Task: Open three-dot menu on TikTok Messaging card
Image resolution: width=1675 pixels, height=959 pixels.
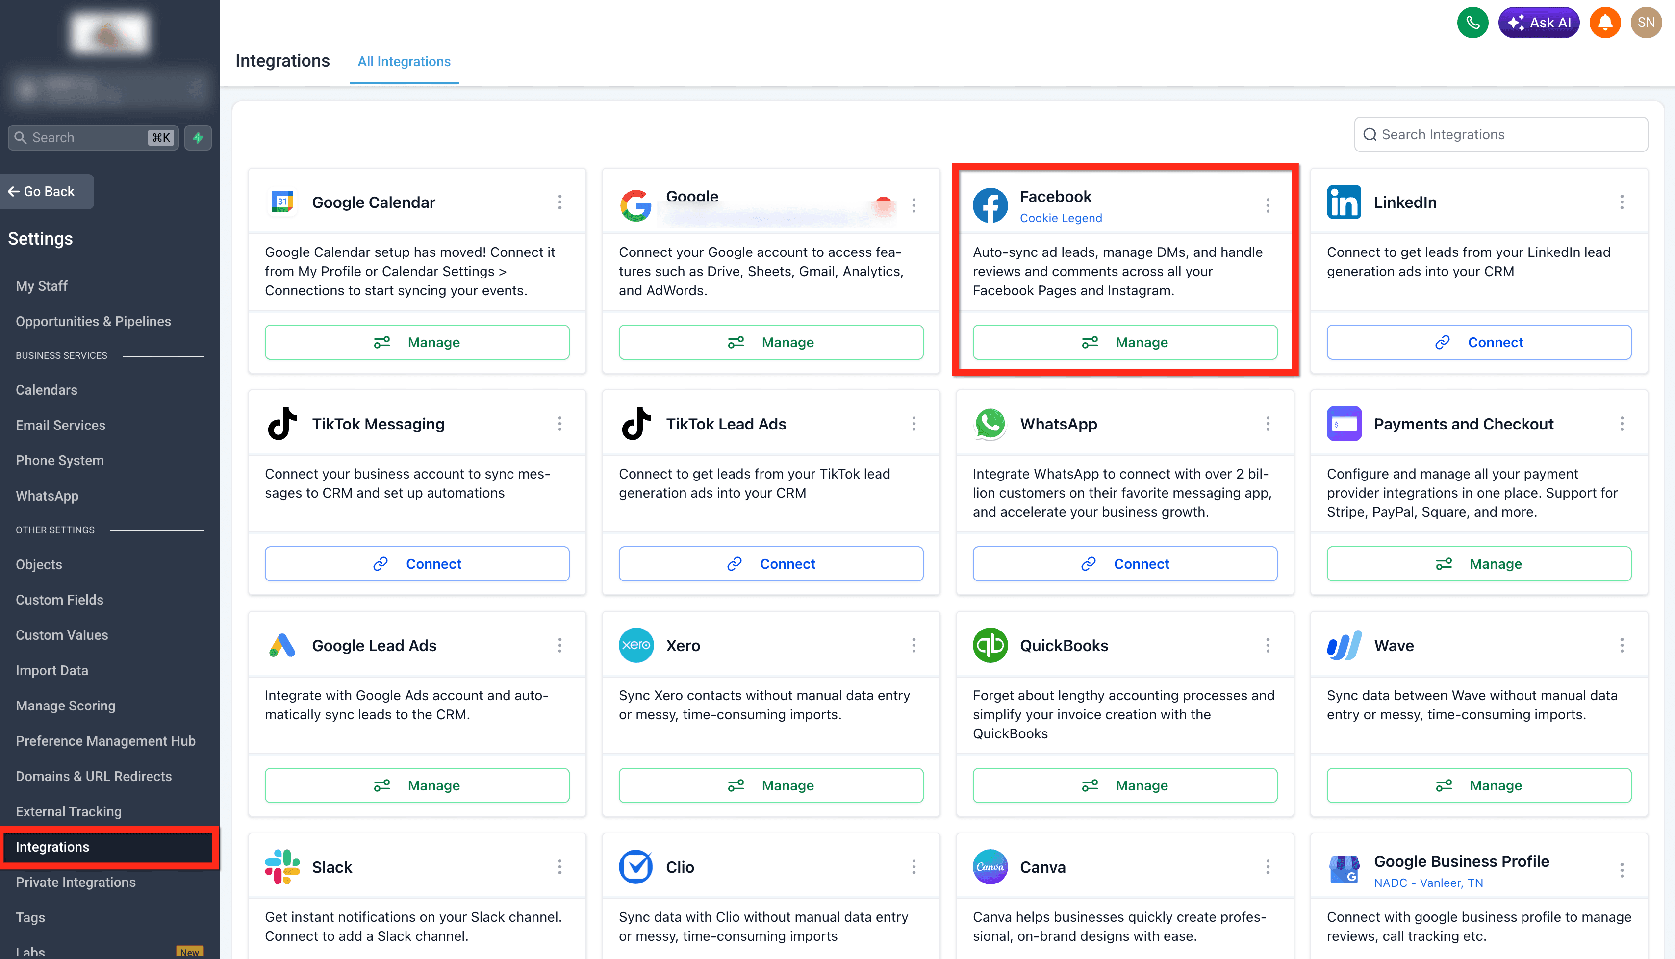Action: click(x=560, y=424)
